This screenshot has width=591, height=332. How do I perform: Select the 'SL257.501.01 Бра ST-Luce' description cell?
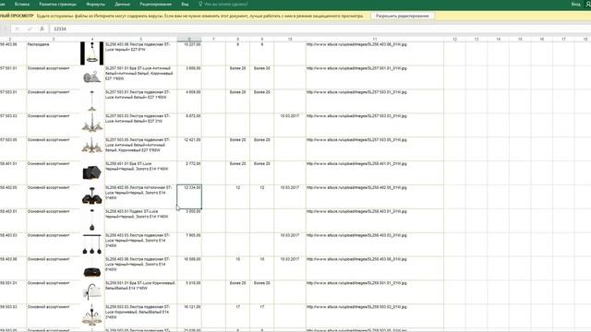(140, 77)
